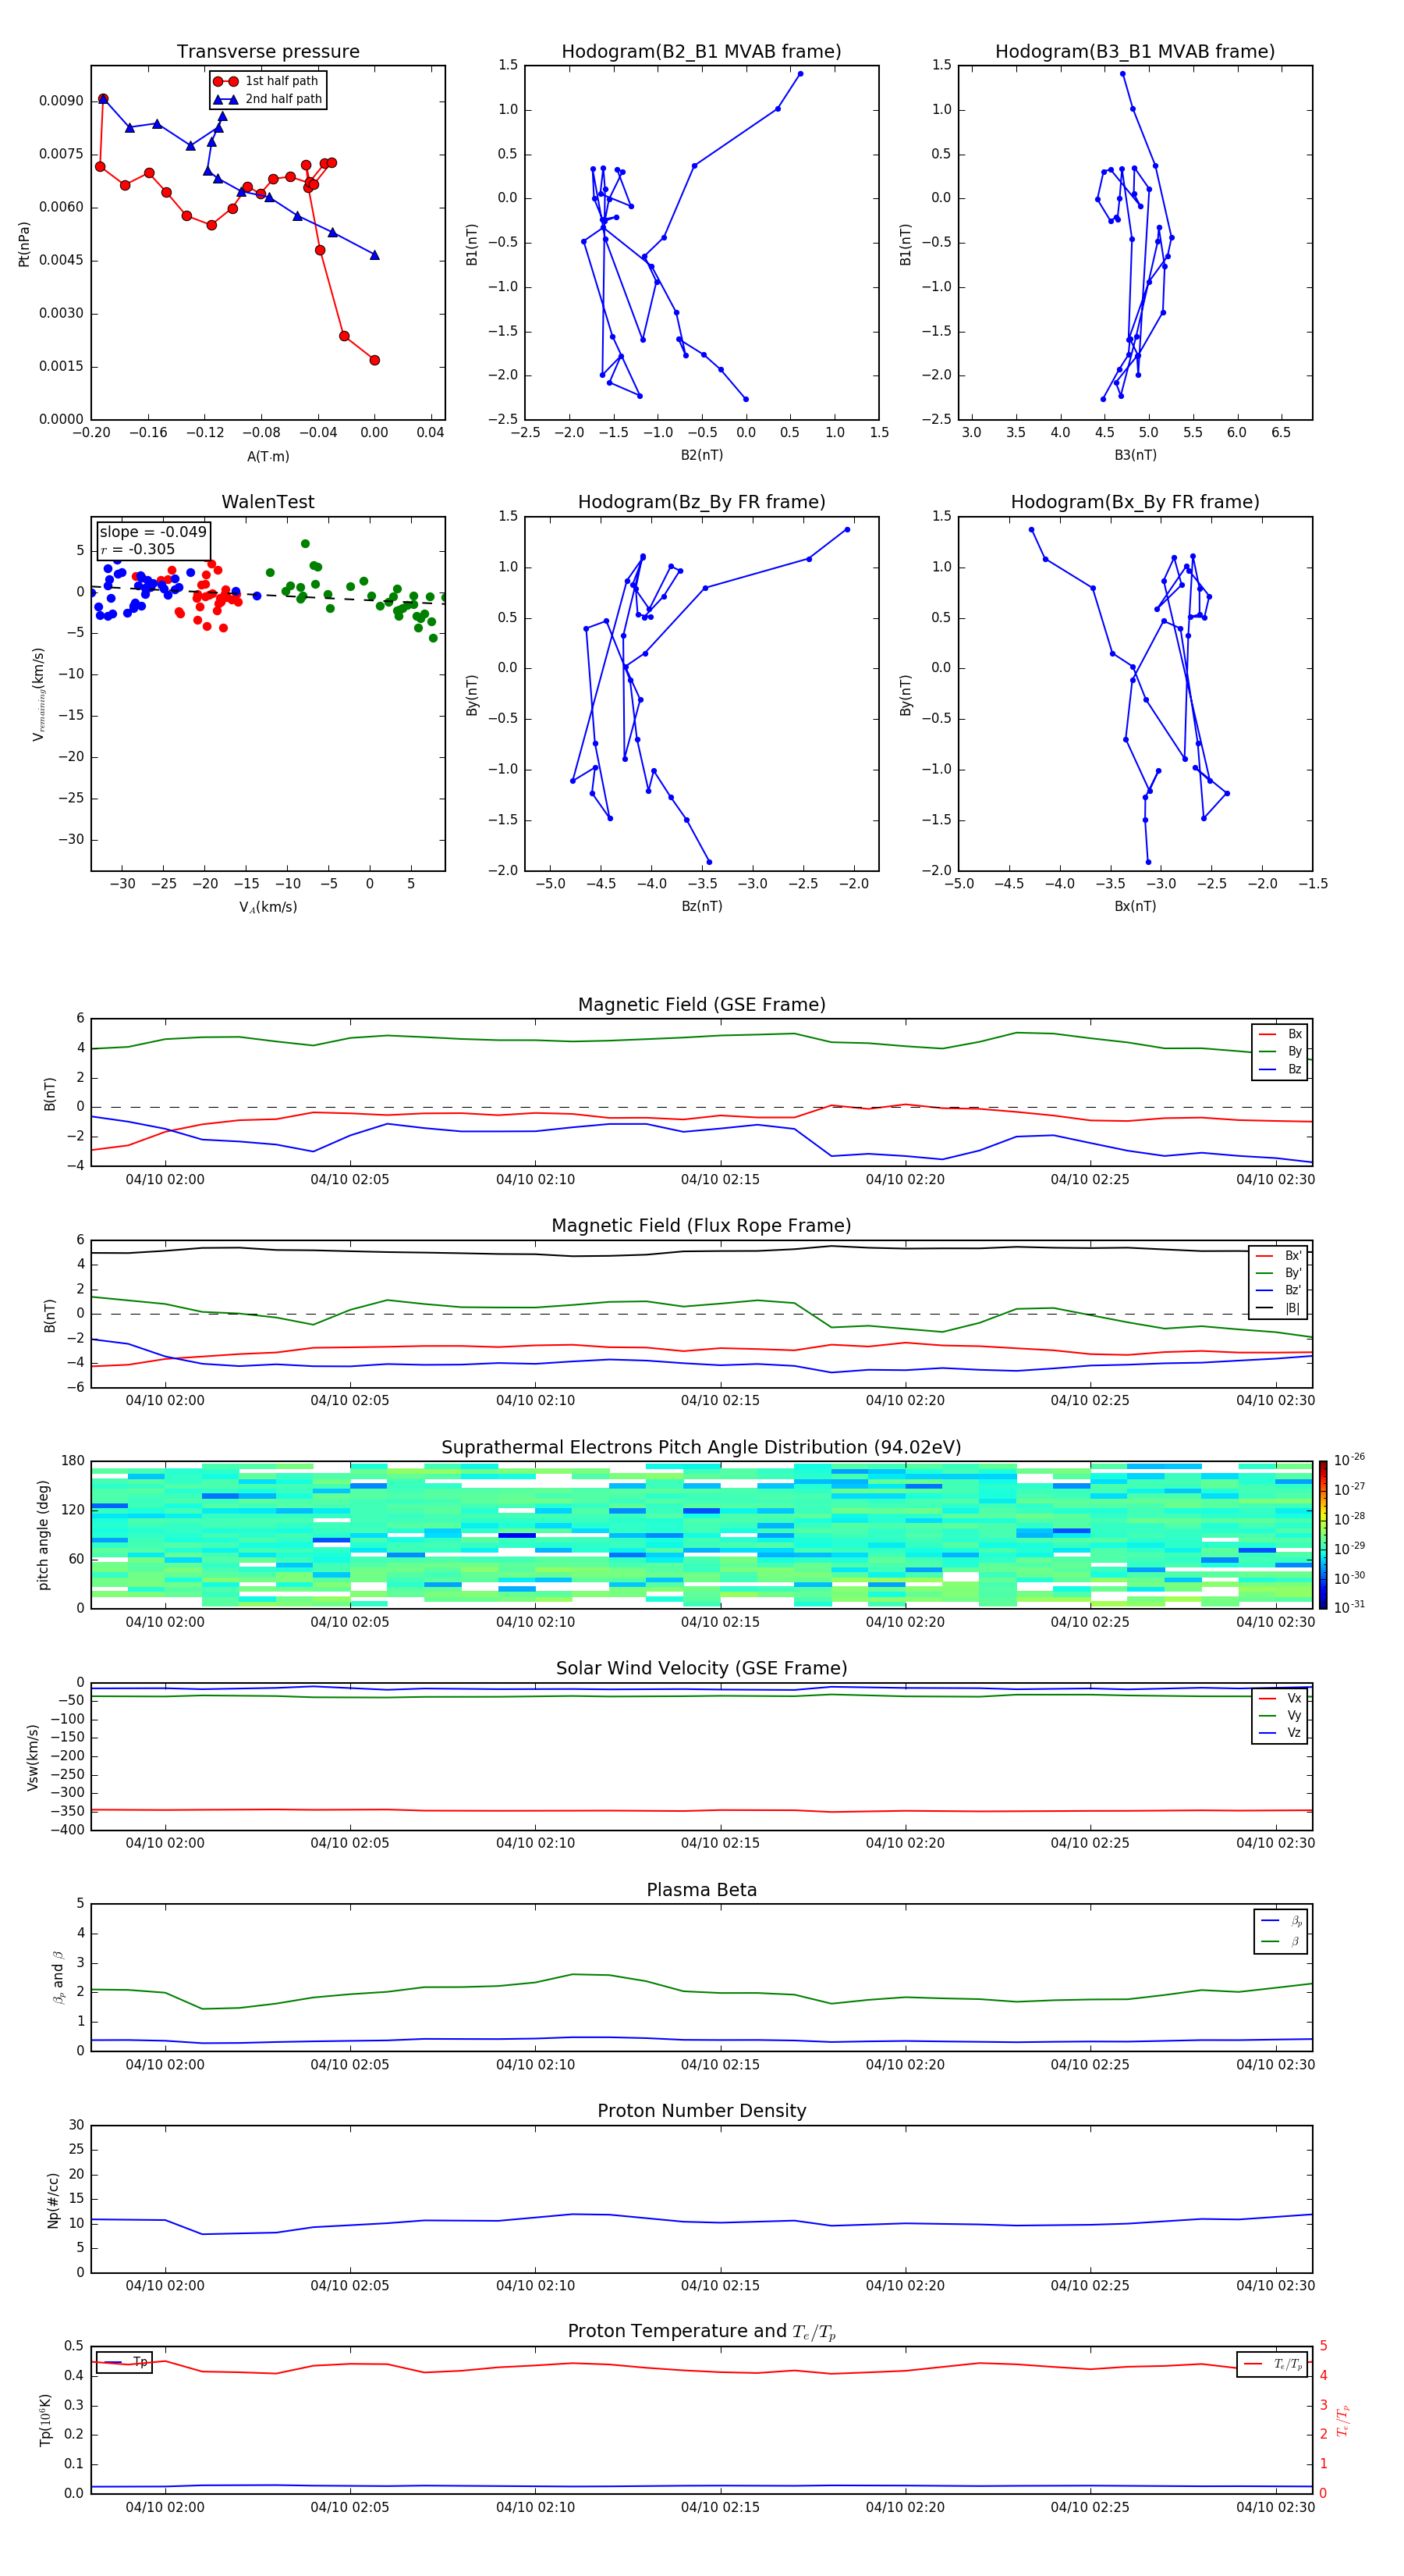
Task: Click the "VA(km/s)" x-axis label
Action: pos(268,907)
